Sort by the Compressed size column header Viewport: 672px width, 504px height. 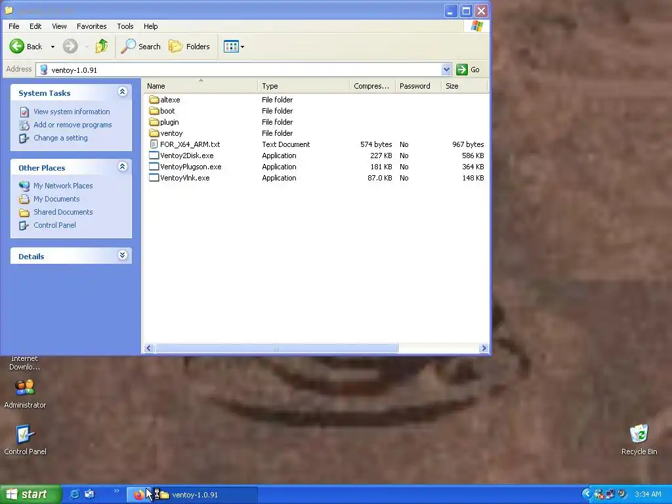pos(372,86)
